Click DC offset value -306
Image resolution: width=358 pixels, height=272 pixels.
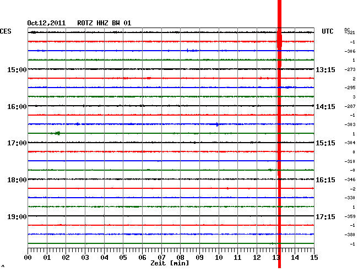pyautogui.click(x=350, y=51)
